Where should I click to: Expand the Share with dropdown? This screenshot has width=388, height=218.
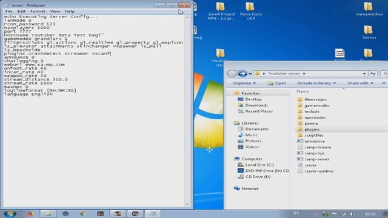click(360, 84)
